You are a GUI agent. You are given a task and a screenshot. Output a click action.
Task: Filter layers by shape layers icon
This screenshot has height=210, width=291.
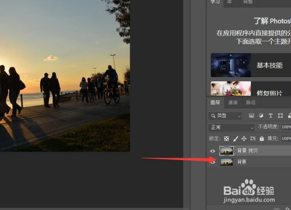tap(281, 115)
